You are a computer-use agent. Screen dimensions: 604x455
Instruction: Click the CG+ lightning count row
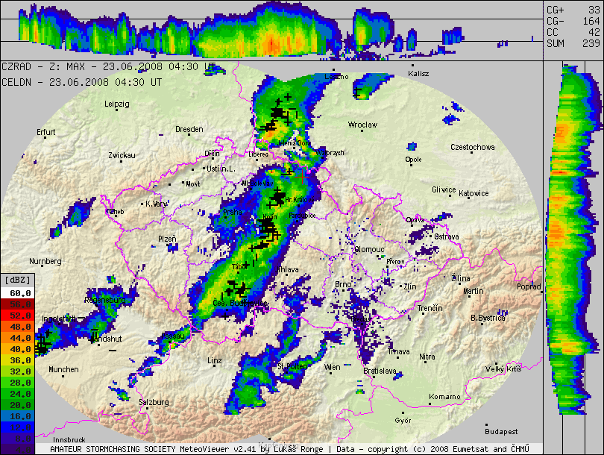pos(573,10)
